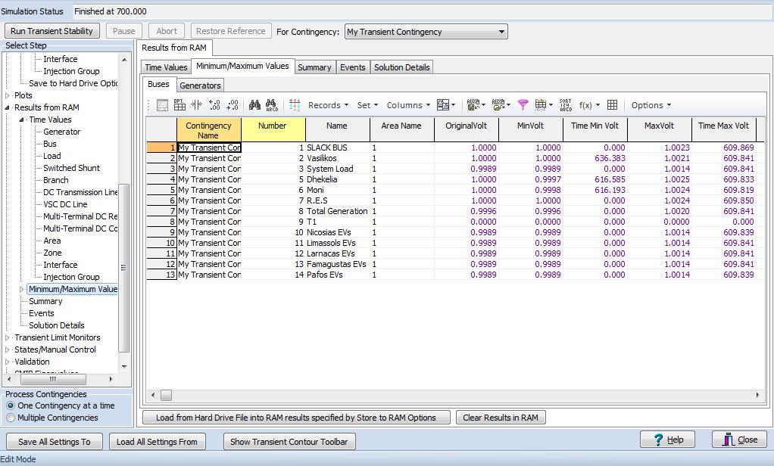This screenshot has height=466, width=774.
Task: Open display/column options (OPT. grid) icon
Action: click(179, 105)
